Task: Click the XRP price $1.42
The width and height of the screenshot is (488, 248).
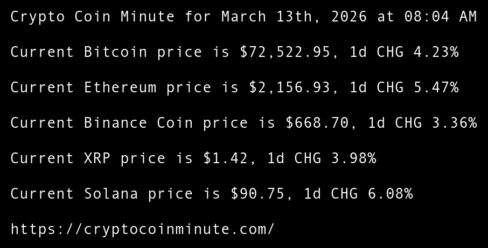Action: [225, 158]
